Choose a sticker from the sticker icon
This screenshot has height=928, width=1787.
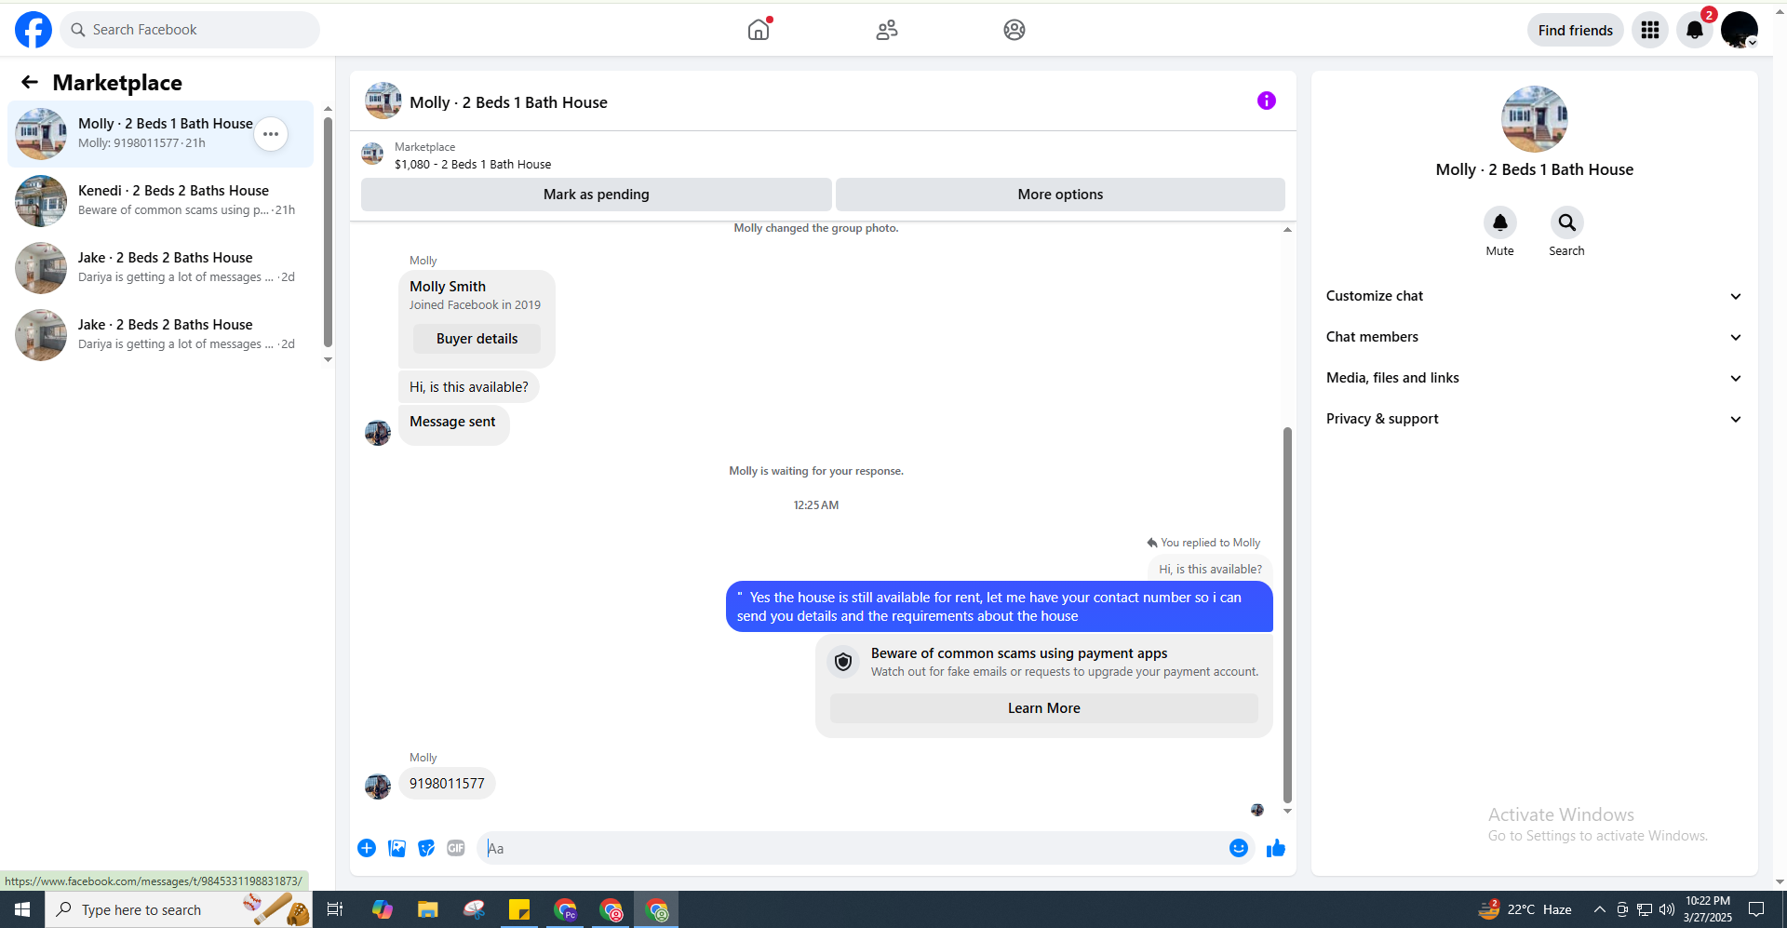click(x=426, y=848)
